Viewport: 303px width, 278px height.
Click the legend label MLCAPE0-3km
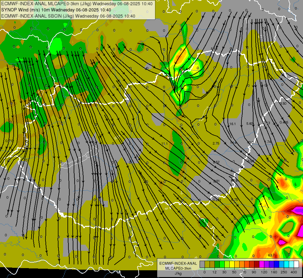click(178, 268)
